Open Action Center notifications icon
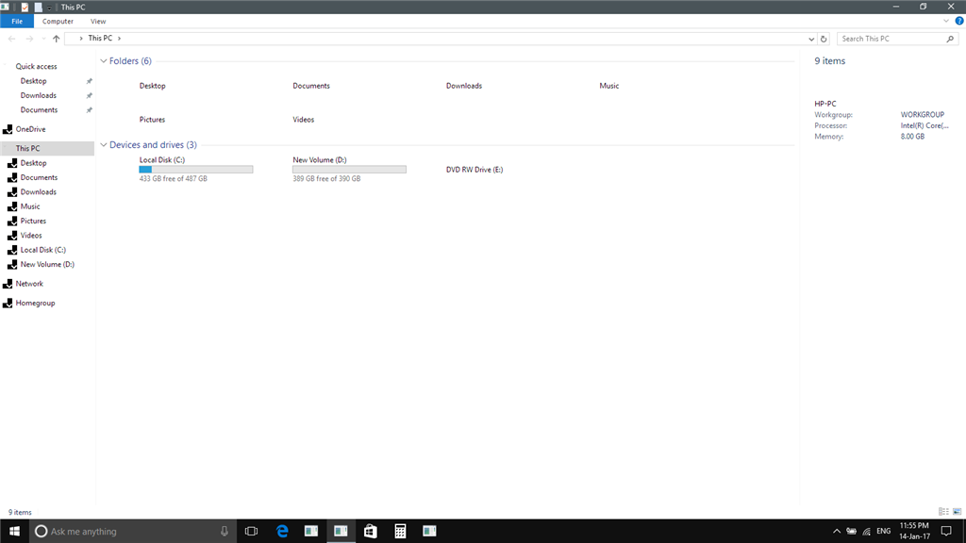Image resolution: width=966 pixels, height=543 pixels. tap(946, 532)
